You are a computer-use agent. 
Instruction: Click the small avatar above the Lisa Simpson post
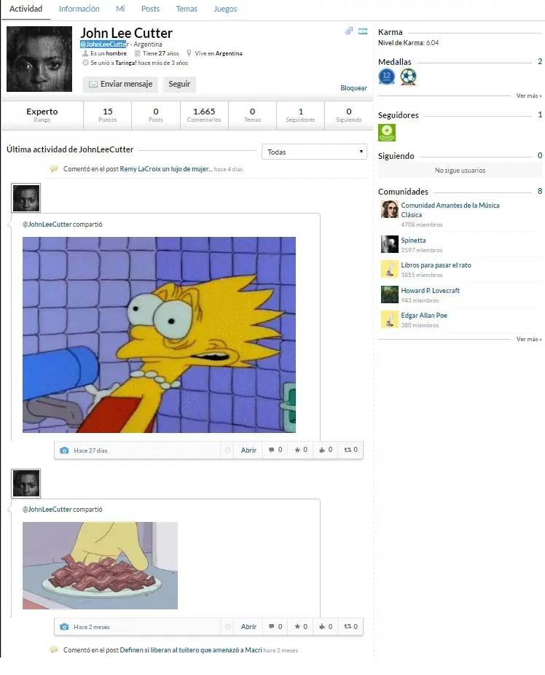point(26,198)
